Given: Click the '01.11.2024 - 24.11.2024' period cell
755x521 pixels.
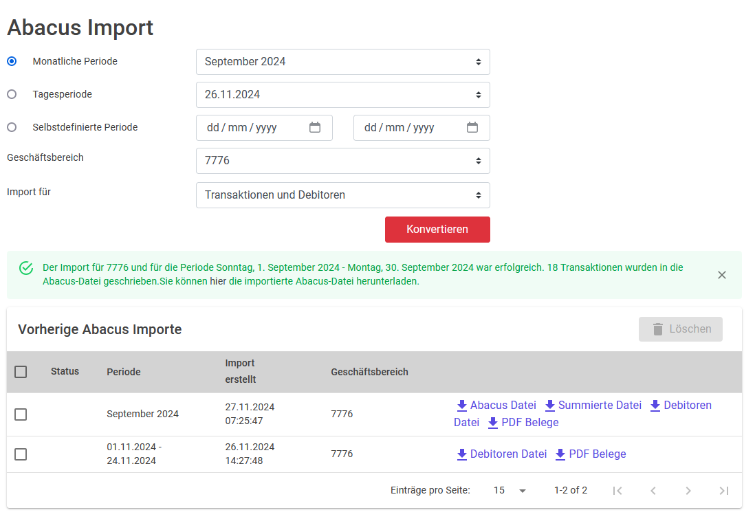Looking at the screenshot, I should coord(134,454).
